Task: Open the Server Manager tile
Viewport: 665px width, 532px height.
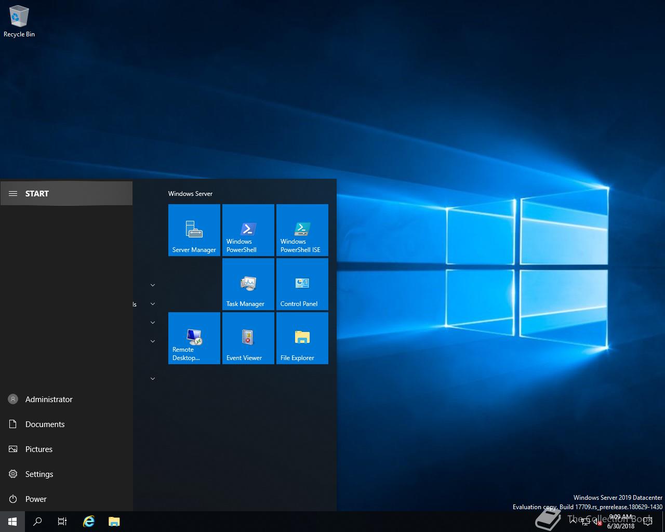Action: click(x=194, y=230)
